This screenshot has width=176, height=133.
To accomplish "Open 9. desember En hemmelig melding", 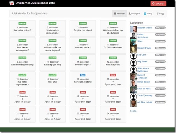I will coord(22,63).
